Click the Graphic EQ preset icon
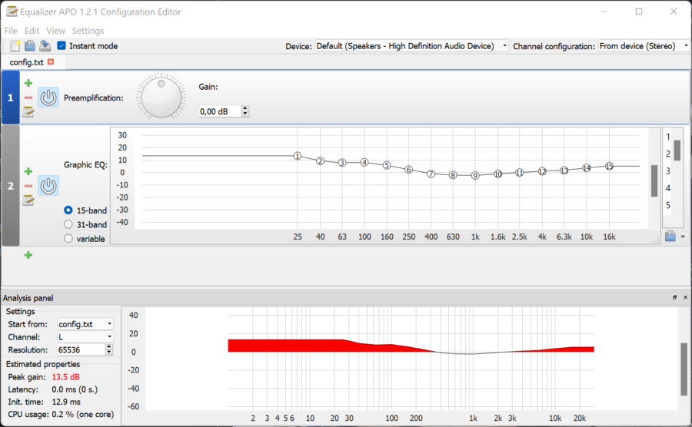Viewport: 692px width, 427px height. (x=670, y=236)
